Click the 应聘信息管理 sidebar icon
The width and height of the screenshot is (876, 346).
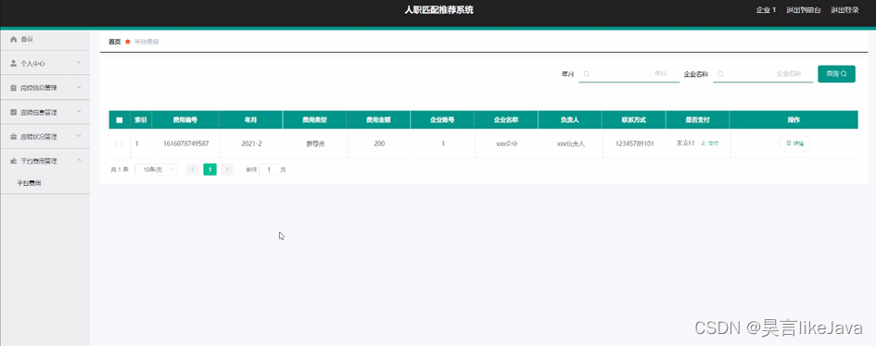[x=14, y=112]
